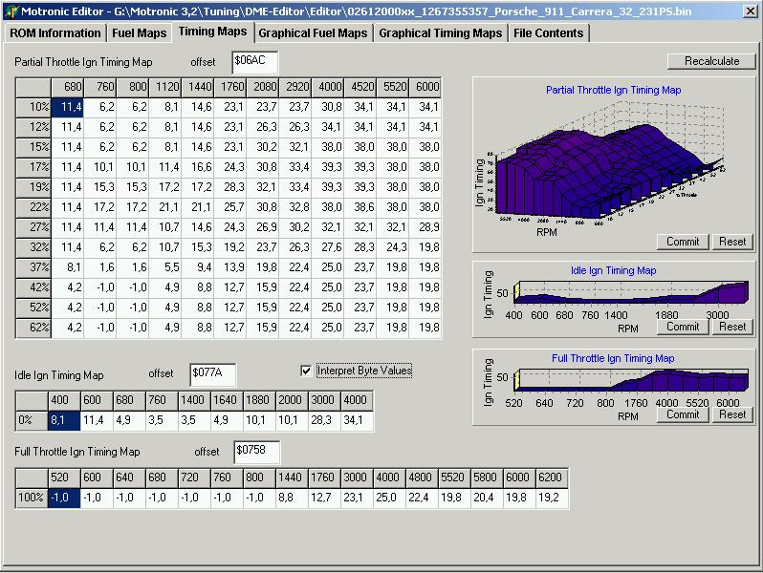Select 5,5 cell in the 37% row
The image size is (763, 573).
pos(165,267)
